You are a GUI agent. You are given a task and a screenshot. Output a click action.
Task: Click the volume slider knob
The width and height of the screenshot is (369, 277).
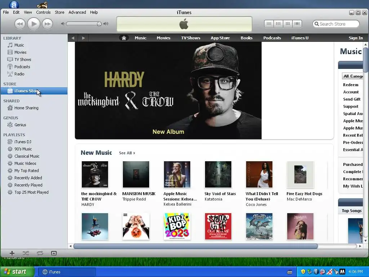(99, 24)
